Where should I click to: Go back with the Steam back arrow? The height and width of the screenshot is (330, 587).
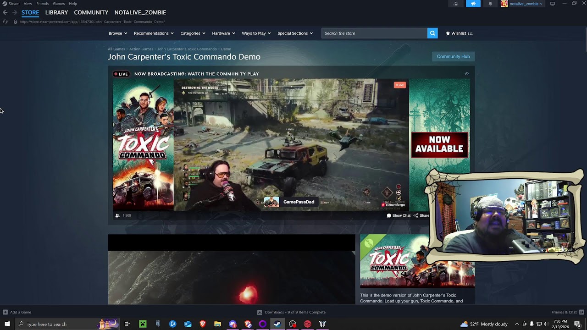point(5,12)
